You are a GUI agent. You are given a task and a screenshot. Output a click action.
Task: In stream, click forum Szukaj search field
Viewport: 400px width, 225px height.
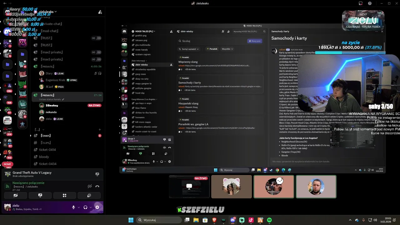coord(212,41)
